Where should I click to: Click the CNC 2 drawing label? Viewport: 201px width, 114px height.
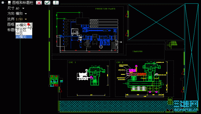[x=120, y=62]
